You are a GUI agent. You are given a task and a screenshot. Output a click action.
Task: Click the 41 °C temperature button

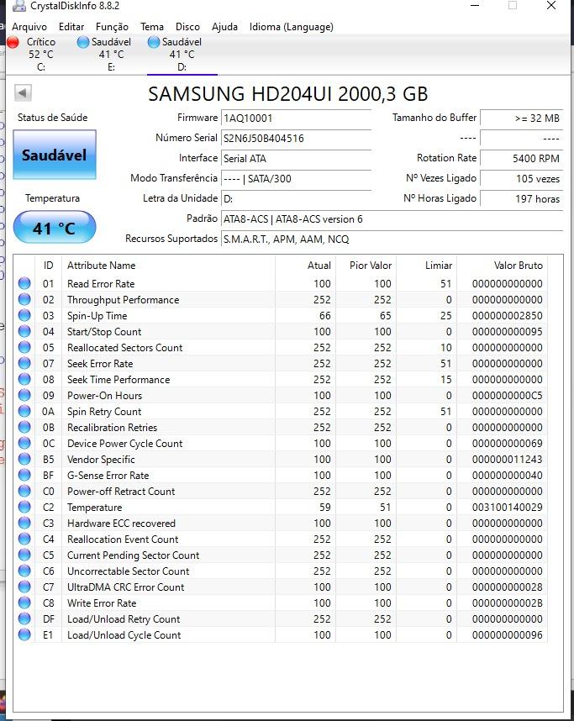[55, 227]
